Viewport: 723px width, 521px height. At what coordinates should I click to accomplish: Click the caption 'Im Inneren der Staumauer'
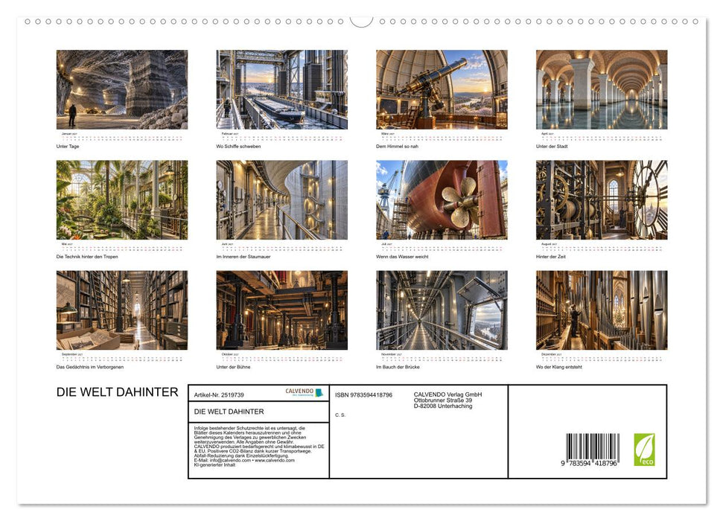[x=243, y=256]
